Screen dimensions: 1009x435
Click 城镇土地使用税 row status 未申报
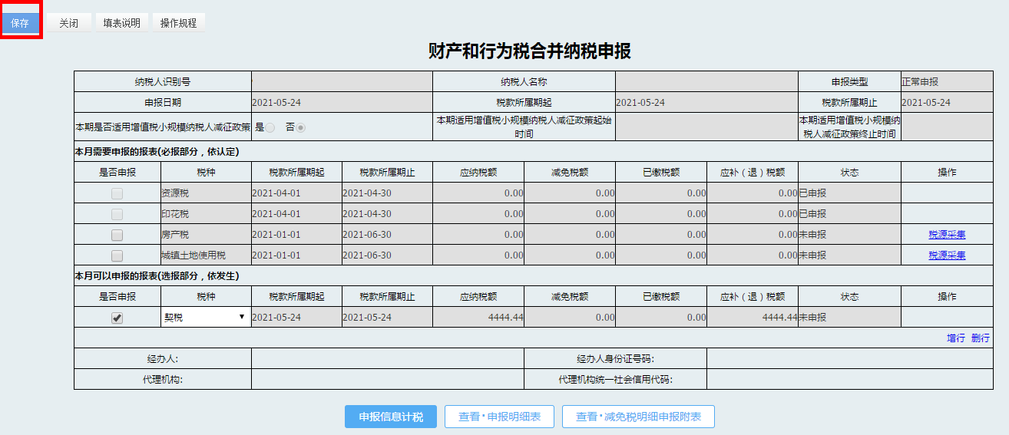point(812,255)
